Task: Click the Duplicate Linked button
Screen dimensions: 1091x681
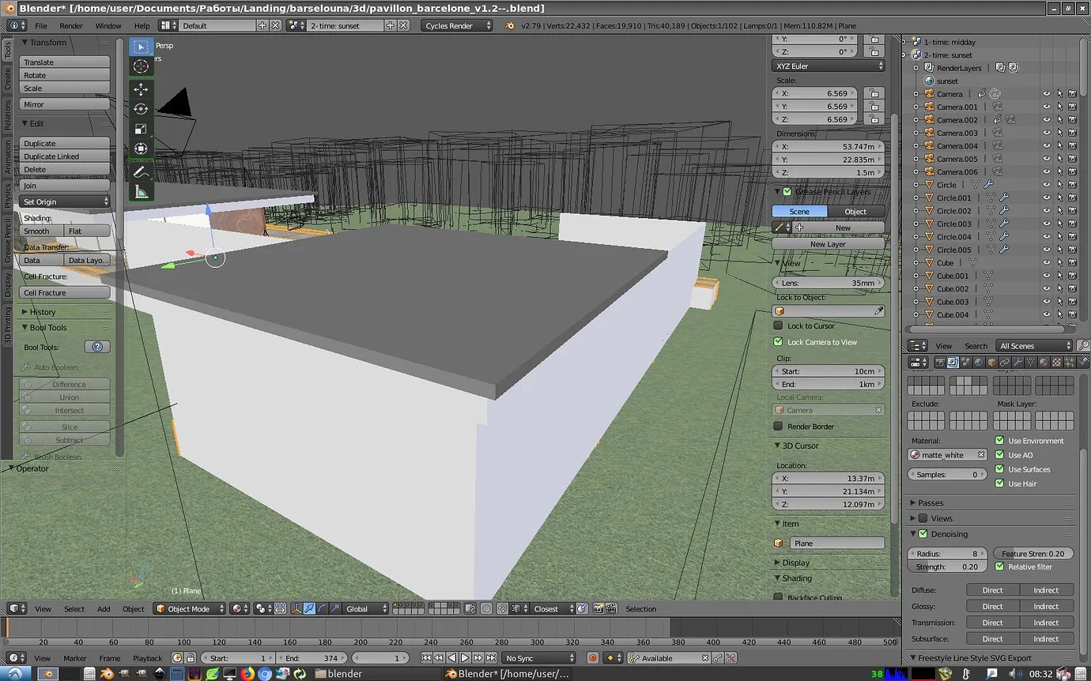Action: 64,156
